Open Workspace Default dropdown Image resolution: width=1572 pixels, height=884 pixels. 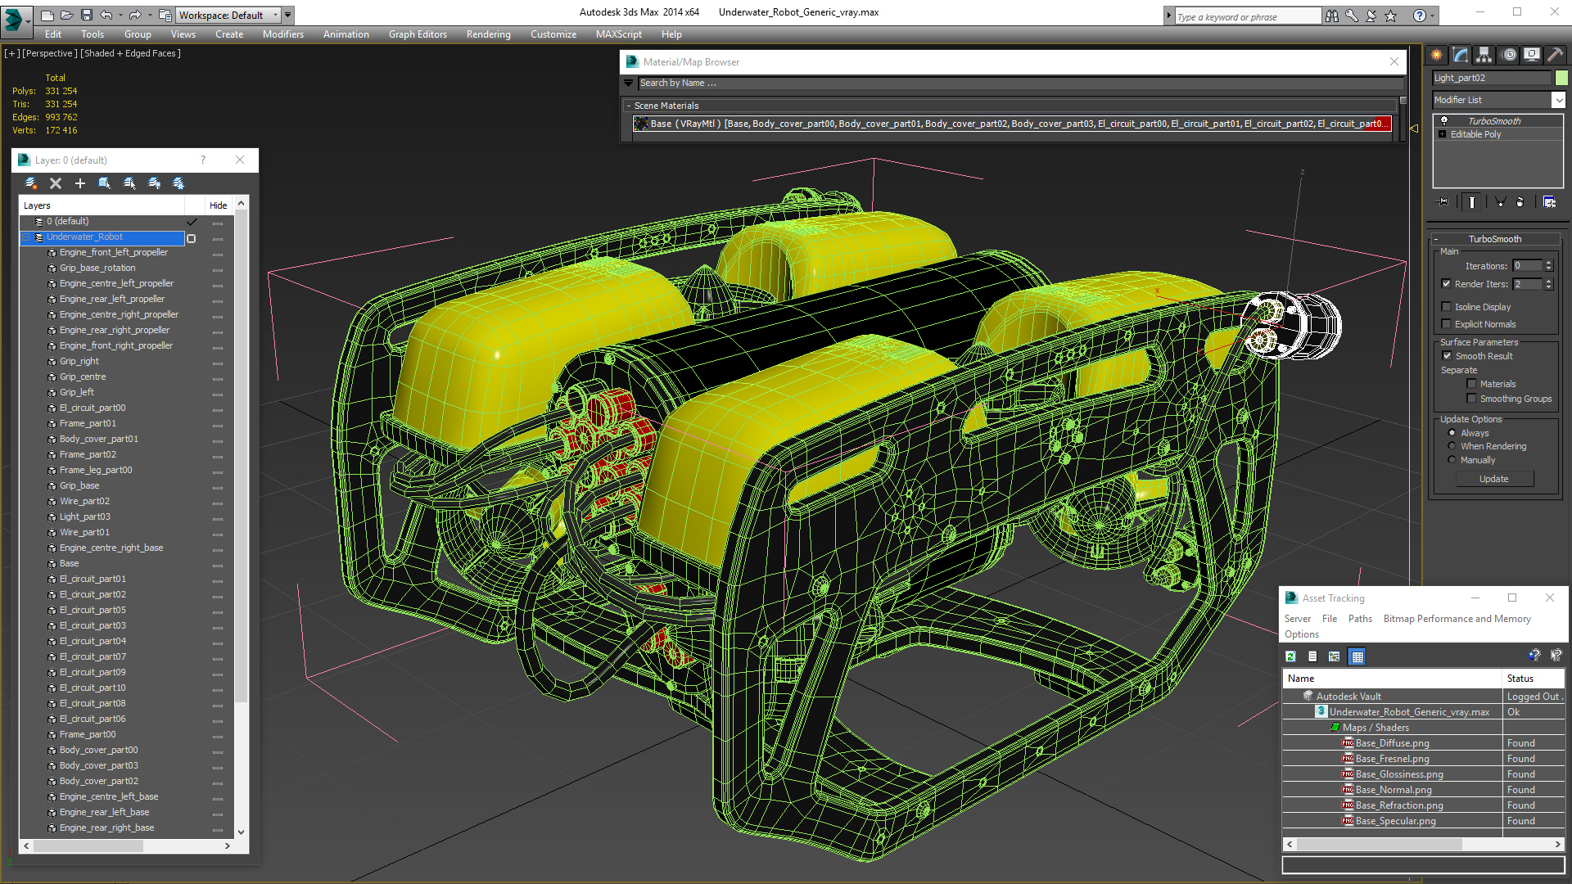point(275,15)
